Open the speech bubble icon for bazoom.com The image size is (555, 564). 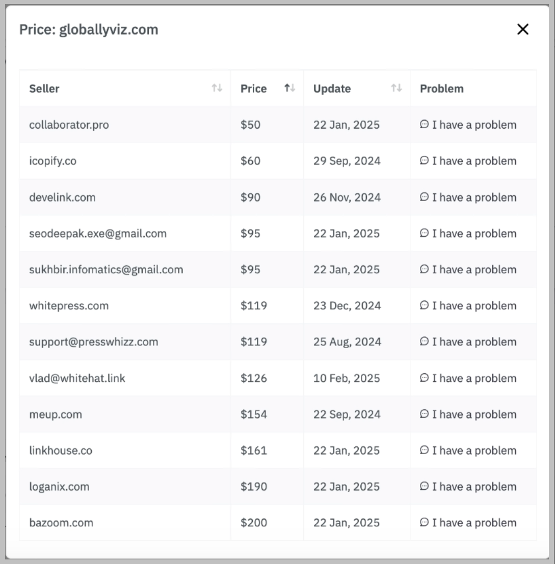pyautogui.click(x=424, y=523)
